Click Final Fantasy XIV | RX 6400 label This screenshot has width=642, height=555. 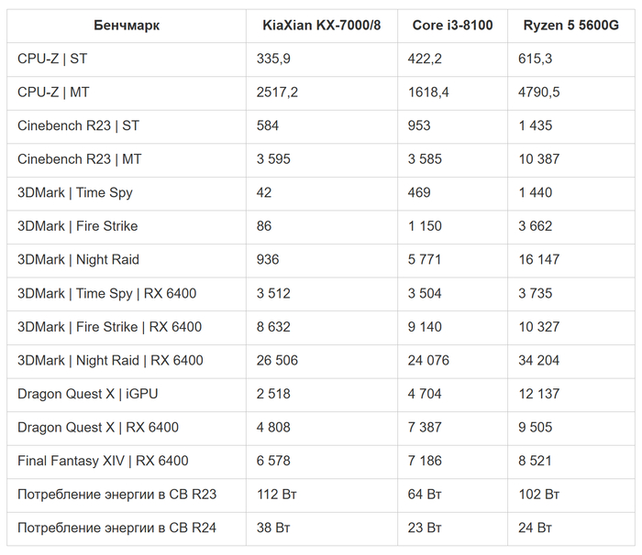click(103, 461)
